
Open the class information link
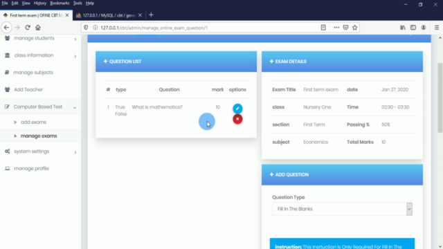click(x=34, y=55)
